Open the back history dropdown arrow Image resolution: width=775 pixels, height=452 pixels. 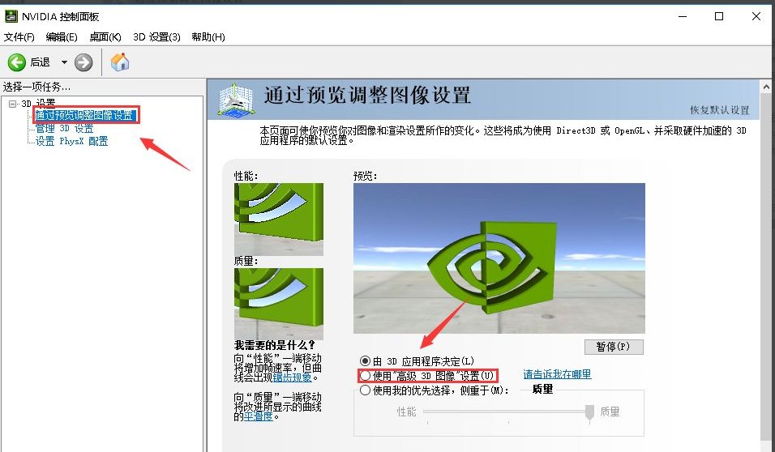(x=64, y=62)
